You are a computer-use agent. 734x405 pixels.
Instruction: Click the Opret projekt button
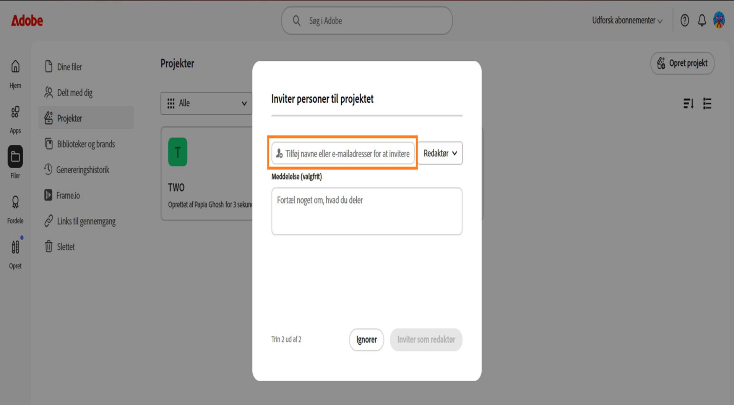pos(682,63)
